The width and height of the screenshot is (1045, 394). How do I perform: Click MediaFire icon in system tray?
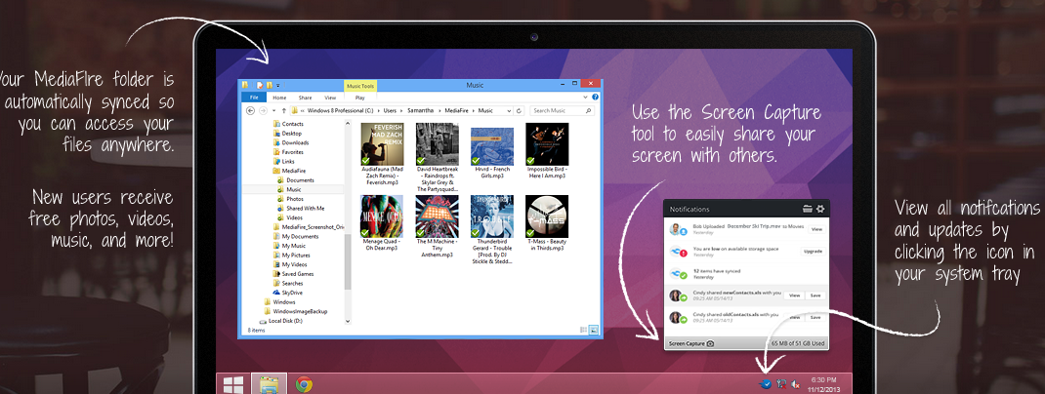coord(766,383)
